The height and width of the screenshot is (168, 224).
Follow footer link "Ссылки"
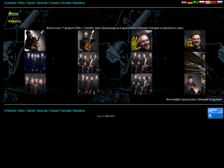pos(54,110)
